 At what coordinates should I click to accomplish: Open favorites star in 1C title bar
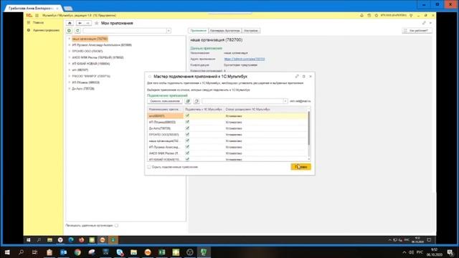coord(377,15)
